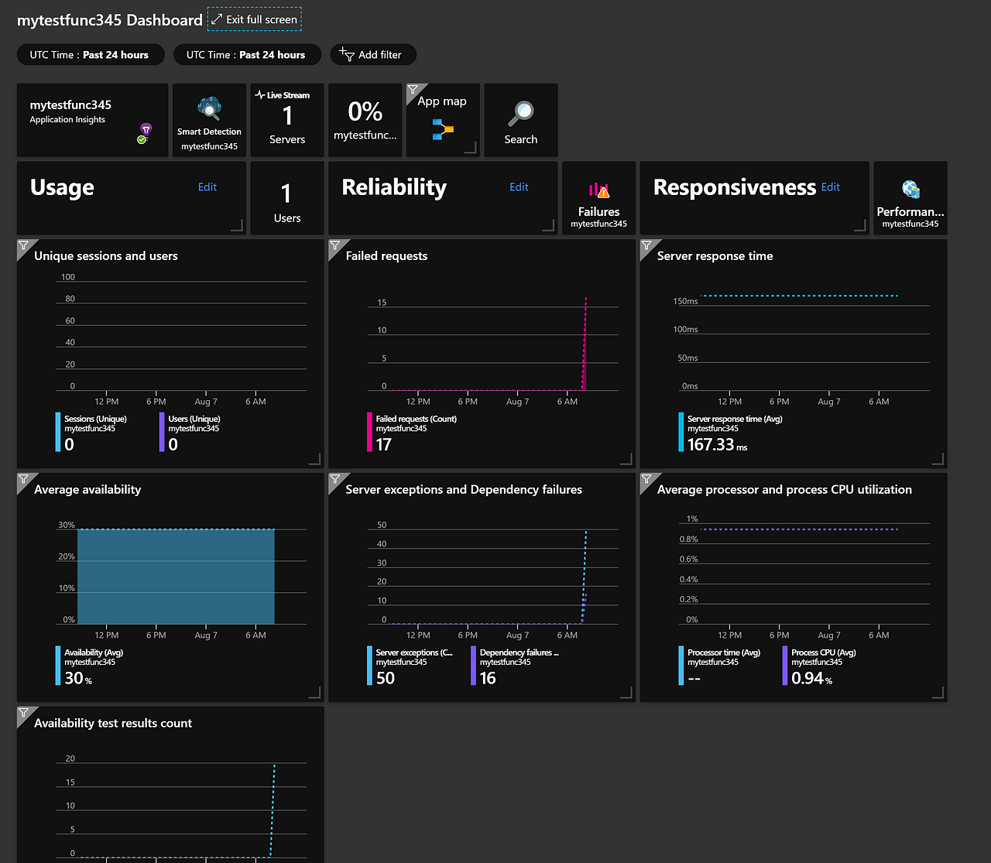991x863 pixels.
Task: Click Average processor and process CPU utilization title
Action: [784, 490]
